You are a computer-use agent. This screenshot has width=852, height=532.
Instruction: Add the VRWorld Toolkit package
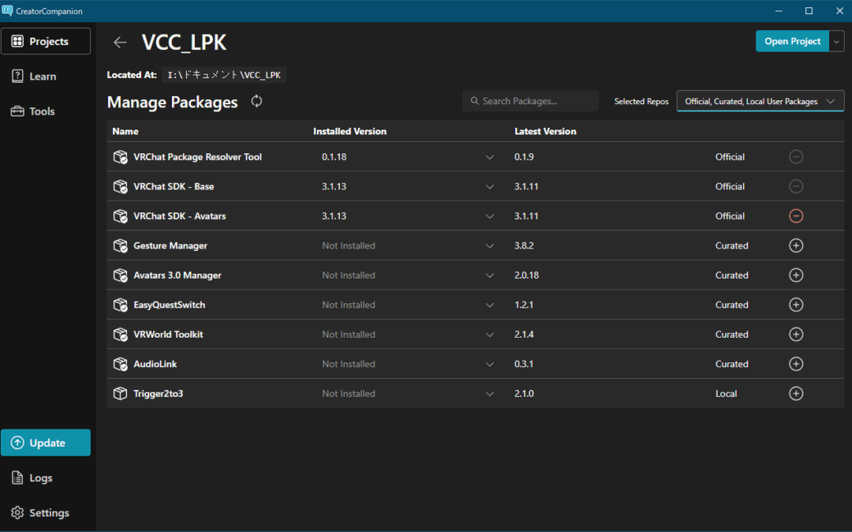click(x=795, y=334)
